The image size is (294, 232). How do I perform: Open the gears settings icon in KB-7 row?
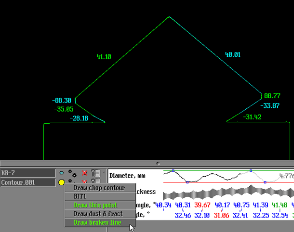72,172
